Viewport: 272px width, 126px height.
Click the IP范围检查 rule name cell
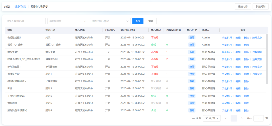tap(51, 67)
